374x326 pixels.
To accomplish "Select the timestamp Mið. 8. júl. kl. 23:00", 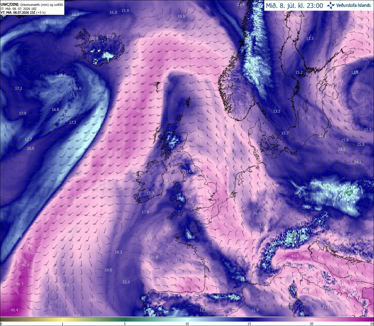I will coord(294,5).
